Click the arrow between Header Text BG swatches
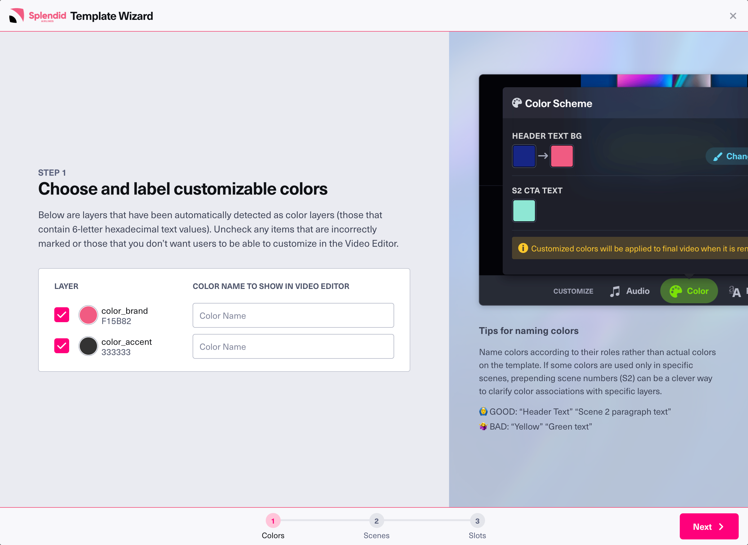 543,156
